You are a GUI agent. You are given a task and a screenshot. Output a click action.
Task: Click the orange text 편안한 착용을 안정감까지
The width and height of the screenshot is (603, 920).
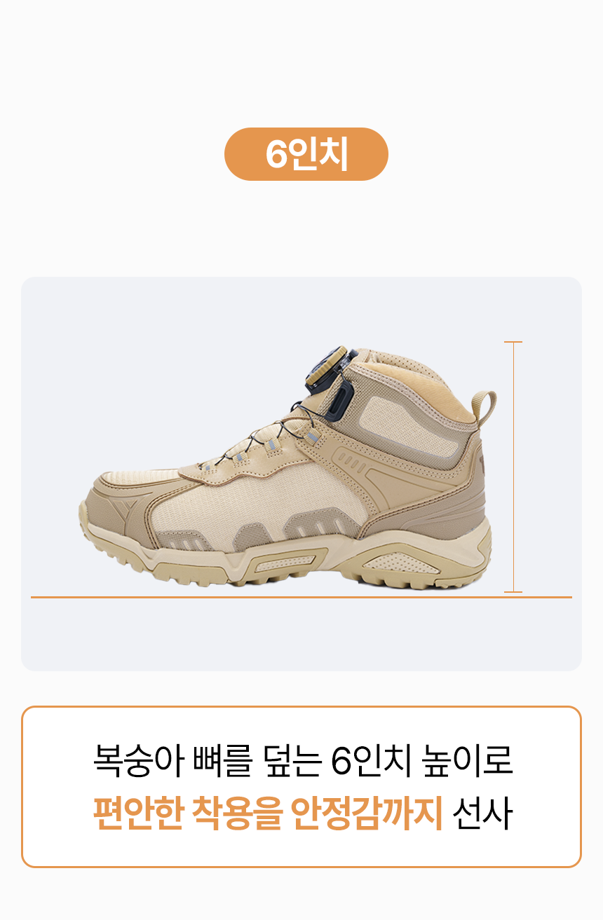268,813
